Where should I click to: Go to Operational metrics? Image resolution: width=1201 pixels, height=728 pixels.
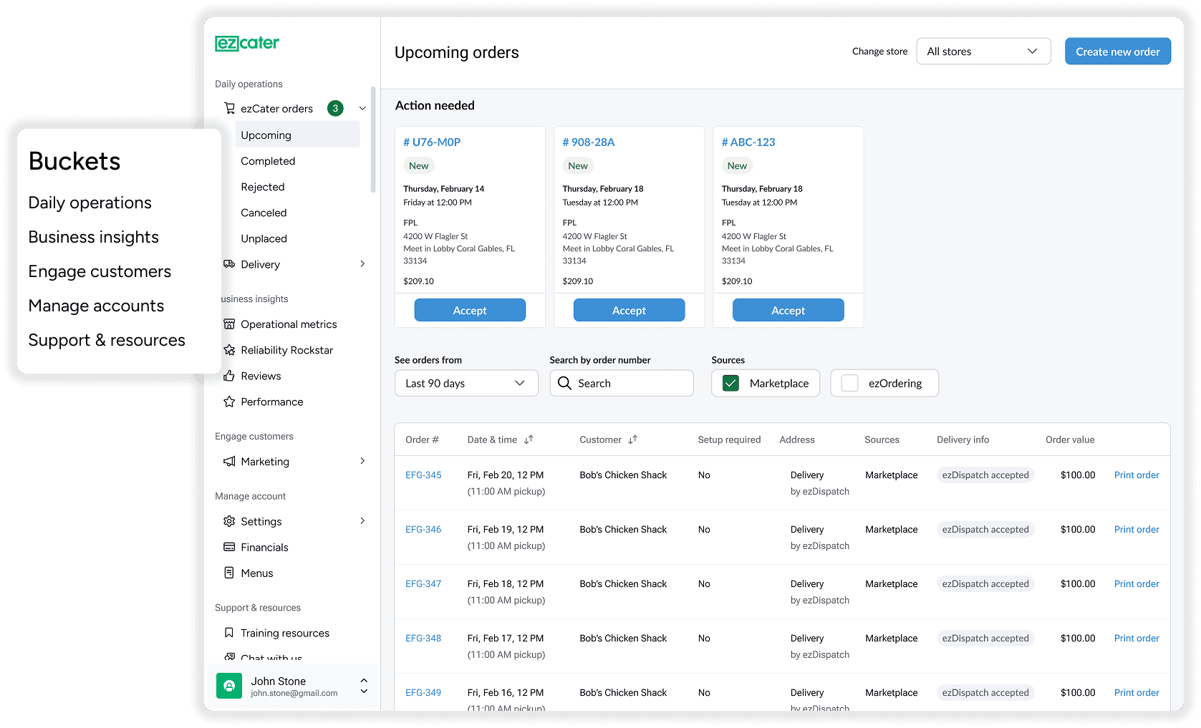[289, 324]
